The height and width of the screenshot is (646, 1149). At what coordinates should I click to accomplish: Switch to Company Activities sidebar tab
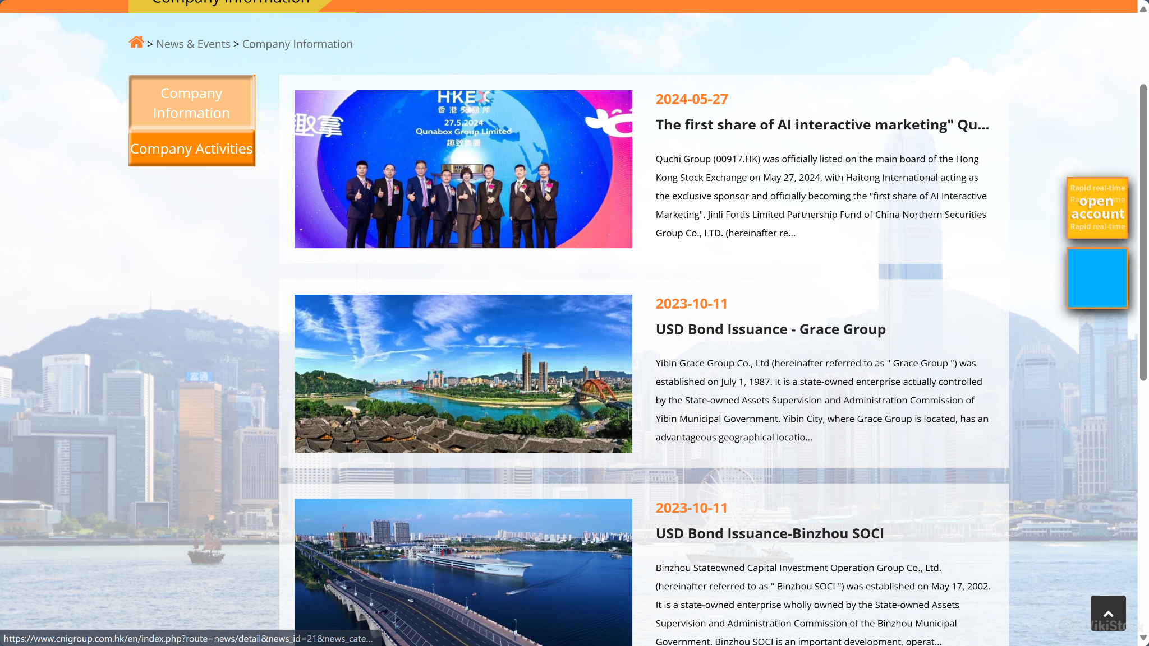coord(192,149)
